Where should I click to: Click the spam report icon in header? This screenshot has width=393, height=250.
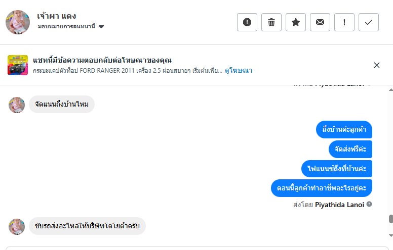247,22
